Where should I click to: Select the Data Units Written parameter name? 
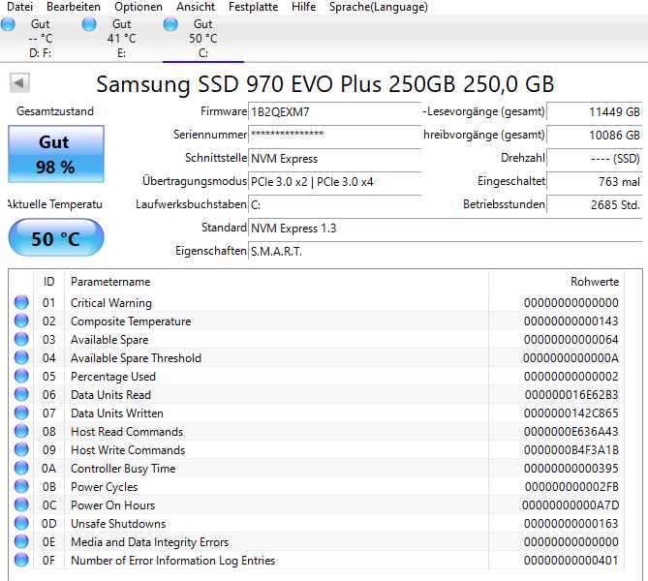point(117,413)
